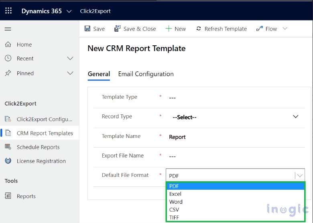Open Click2Export Configu... sidebar item
The width and height of the screenshot is (313, 223).
point(45,119)
